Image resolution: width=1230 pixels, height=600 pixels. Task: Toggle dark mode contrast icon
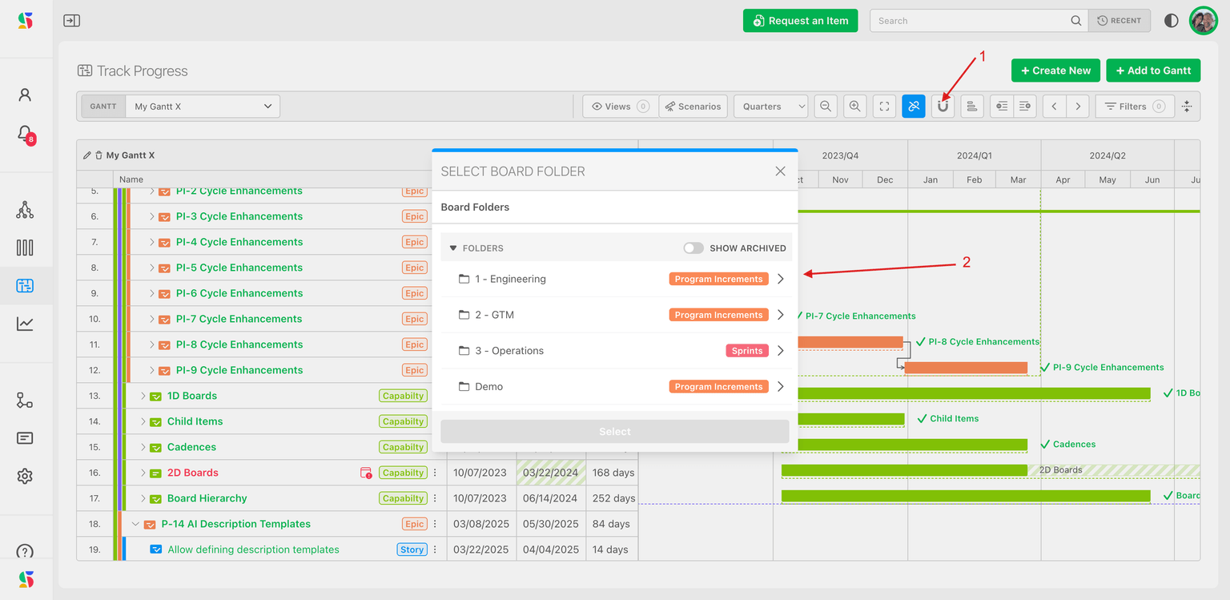pyautogui.click(x=1171, y=21)
